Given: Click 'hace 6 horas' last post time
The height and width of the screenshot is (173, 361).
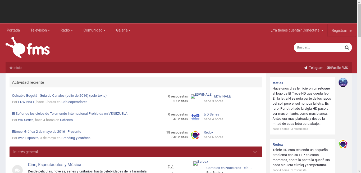Looking at the screenshot, I should (213, 137).
